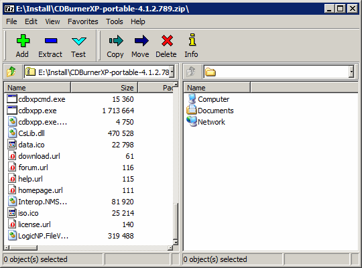This screenshot has height=268, width=362.
Task: Open the Edit menu
Action: point(31,21)
